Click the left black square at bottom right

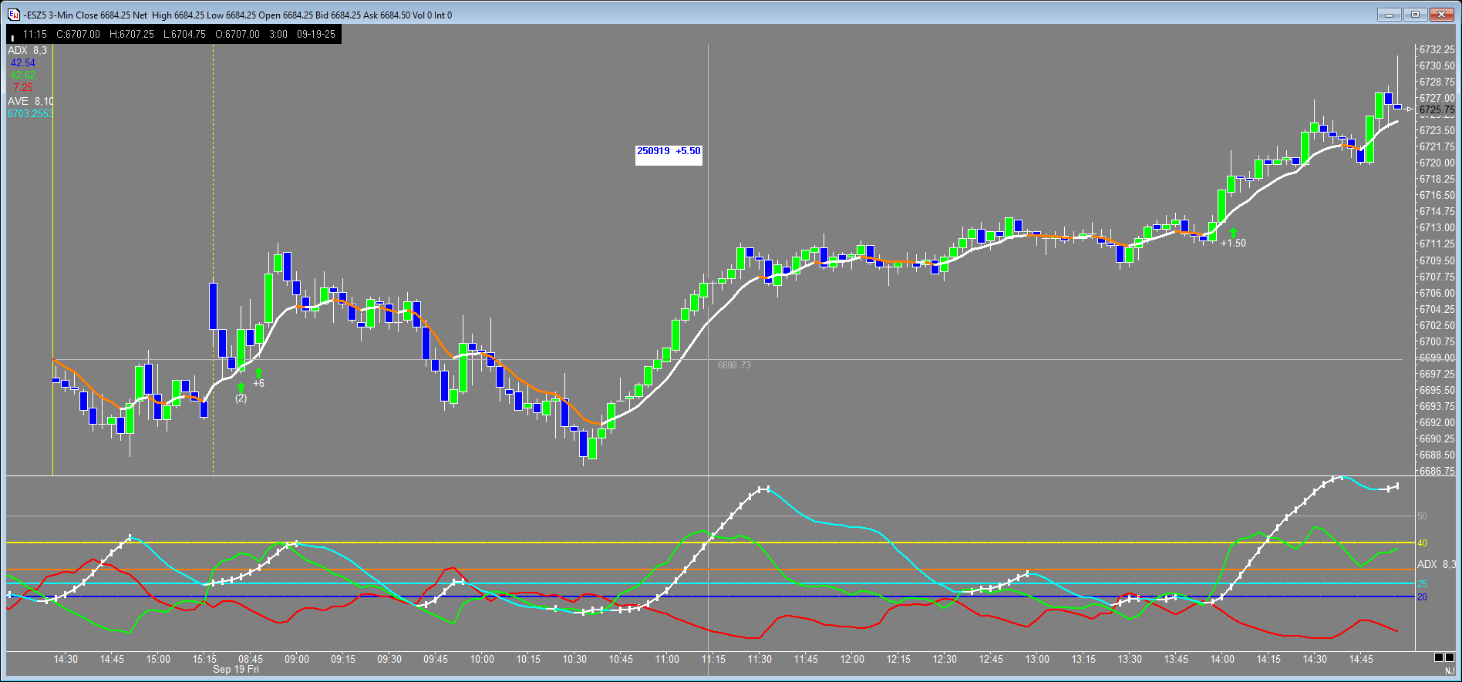click(1439, 657)
